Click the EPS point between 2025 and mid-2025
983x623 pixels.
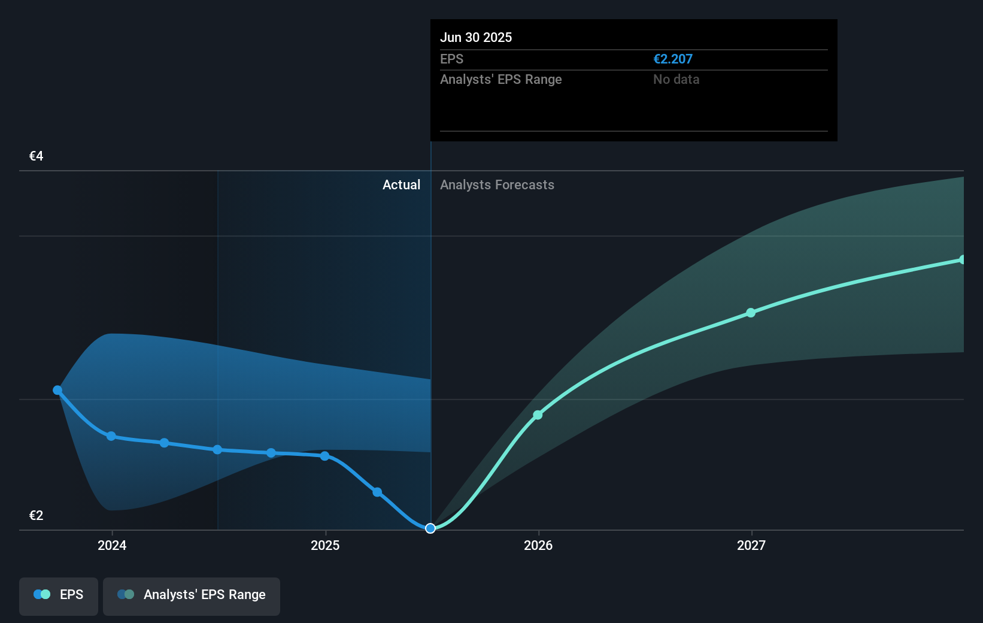pos(377,492)
